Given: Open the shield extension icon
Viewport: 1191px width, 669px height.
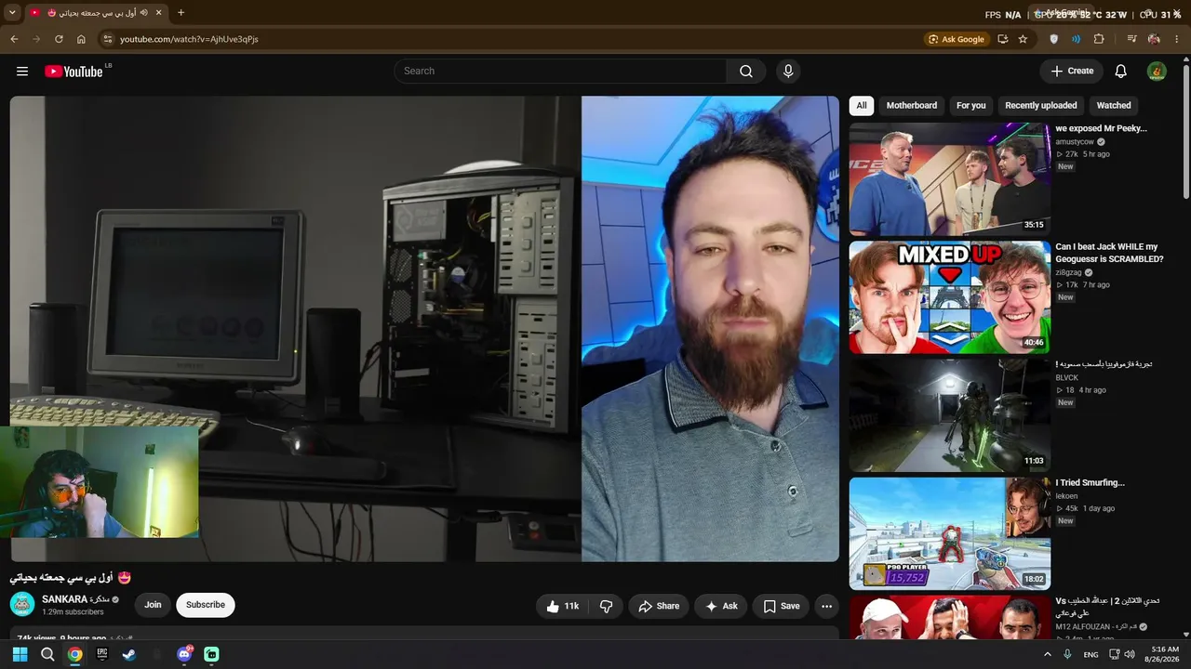Looking at the screenshot, I should point(1053,39).
